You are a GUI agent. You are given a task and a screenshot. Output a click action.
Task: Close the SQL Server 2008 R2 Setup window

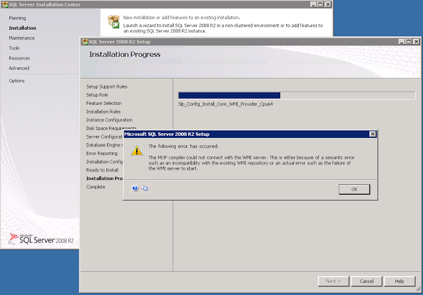(416, 42)
